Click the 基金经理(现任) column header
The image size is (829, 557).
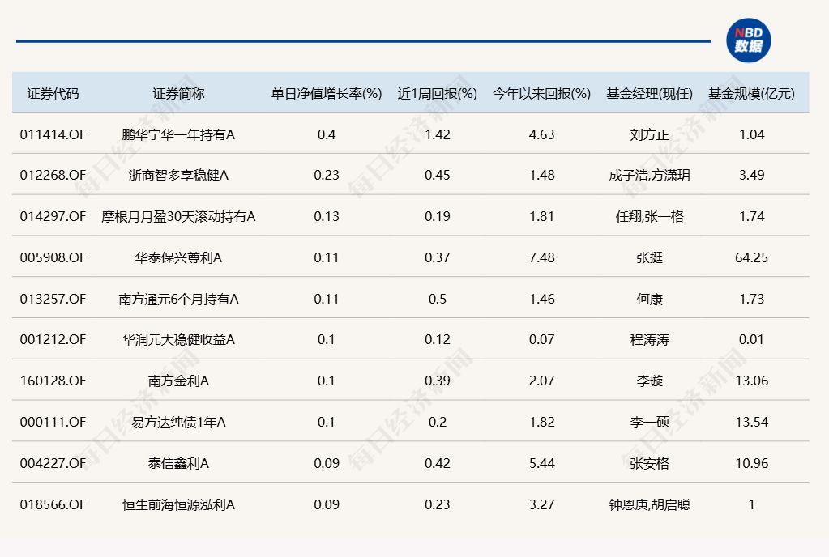click(x=649, y=93)
